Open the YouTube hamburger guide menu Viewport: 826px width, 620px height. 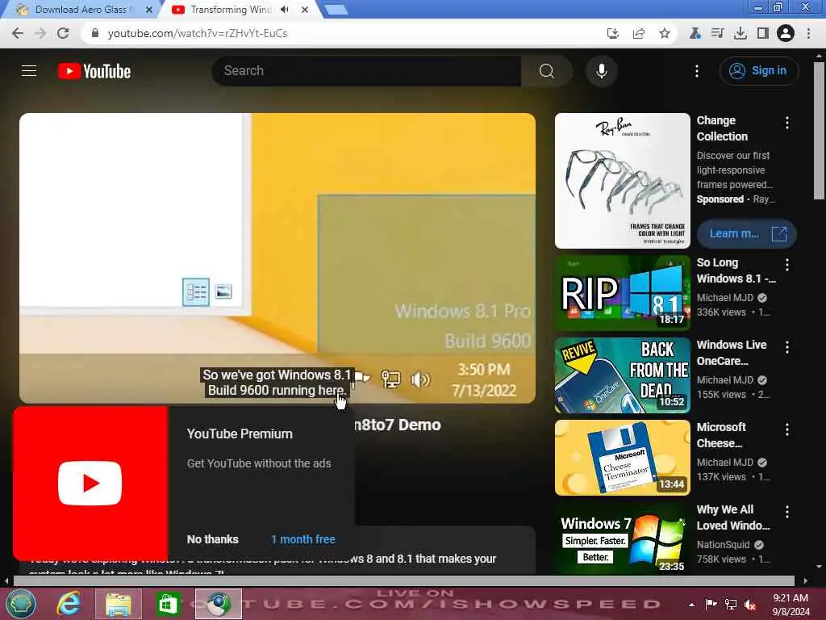pos(29,71)
